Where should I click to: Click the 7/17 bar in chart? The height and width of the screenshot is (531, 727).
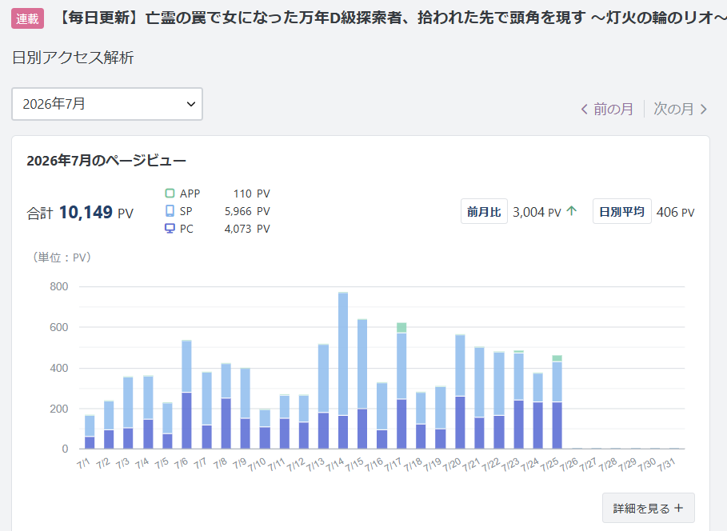pos(401,385)
